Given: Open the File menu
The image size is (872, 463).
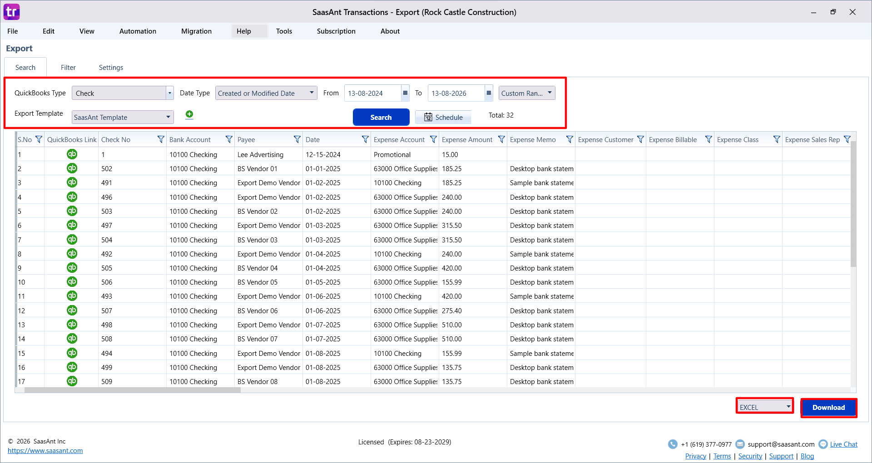Looking at the screenshot, I should [13, 31].
